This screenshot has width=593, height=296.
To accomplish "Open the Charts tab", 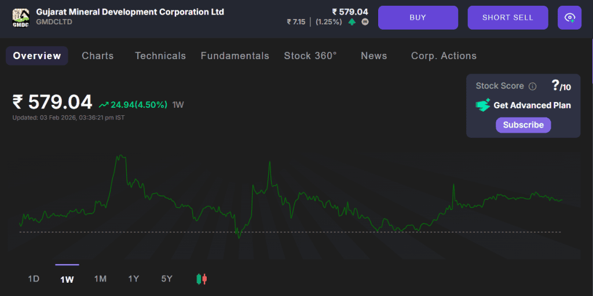I will pos(98,56).
